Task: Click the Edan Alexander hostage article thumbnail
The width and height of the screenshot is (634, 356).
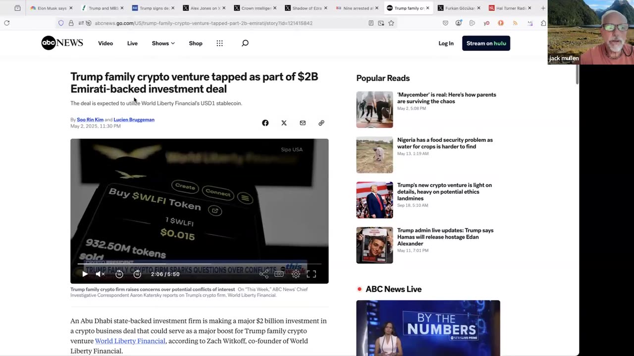Action: [374, 245]
